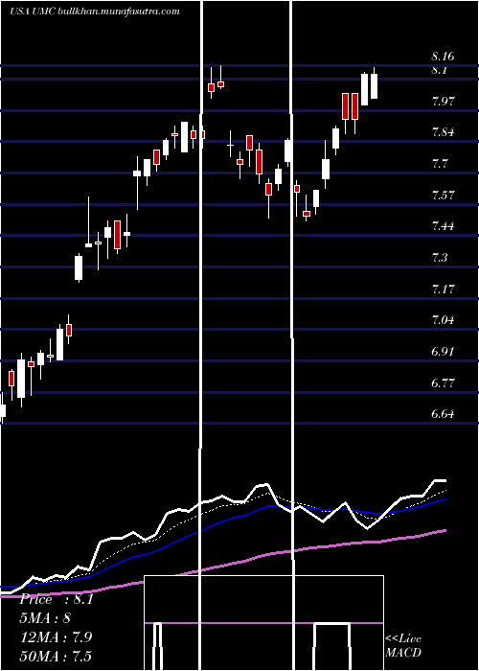Click the 12MA : 7.9 readout
Image resolution: width=479 pixels, height=671 pixels.
(56, 636)
